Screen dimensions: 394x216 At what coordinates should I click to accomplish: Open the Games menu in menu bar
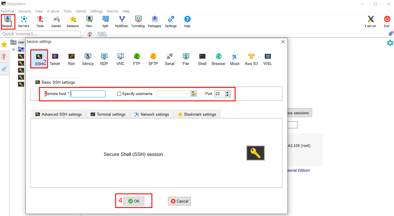tap(81, 11)
